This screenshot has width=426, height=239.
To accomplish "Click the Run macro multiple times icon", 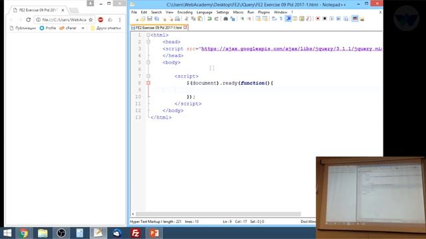I will click(339, 19).
